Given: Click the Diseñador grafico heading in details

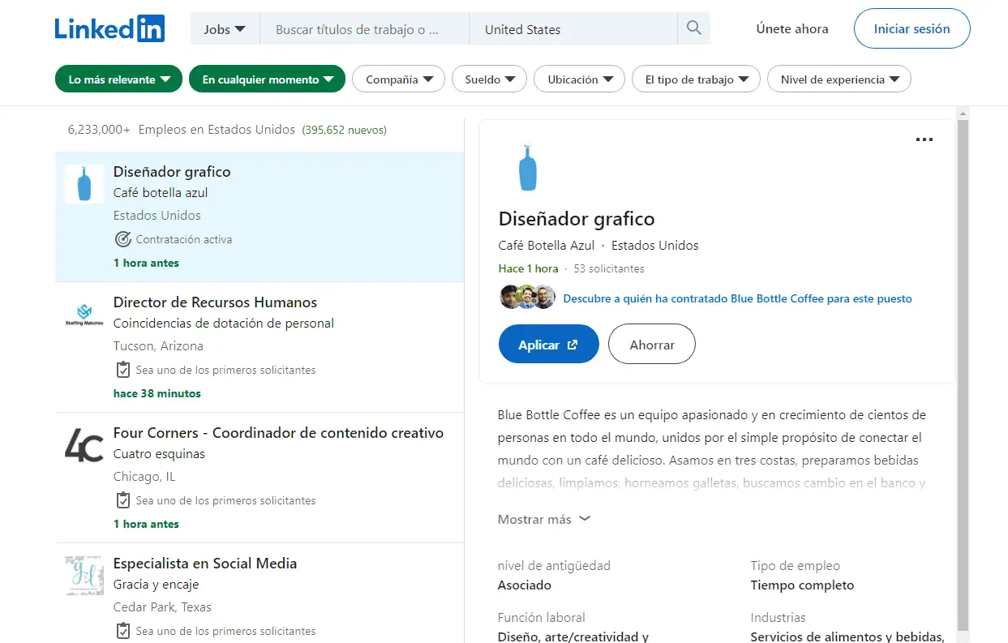Looking at the screenshot, I should pos(577,219).
